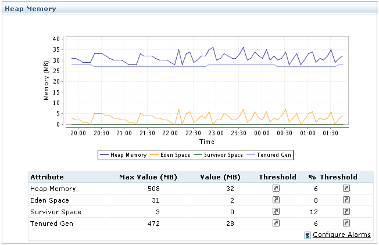Edit the Survivor Space % Threshold icon
This screenshot has width=379, height=245.
click(346, 211)
